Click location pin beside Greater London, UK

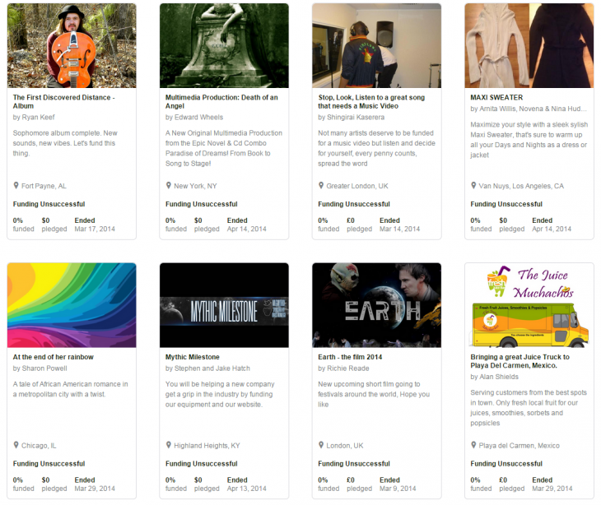point(321,186)
